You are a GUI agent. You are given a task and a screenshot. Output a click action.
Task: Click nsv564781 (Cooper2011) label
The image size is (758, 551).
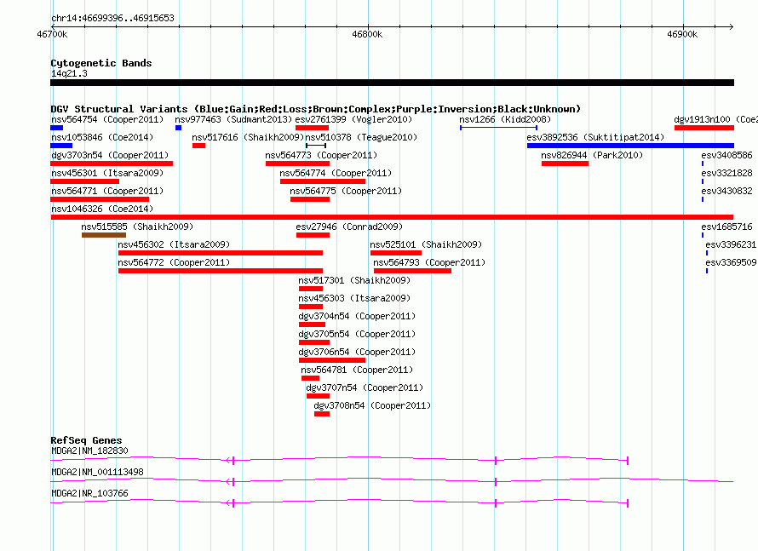coord(357,370)
